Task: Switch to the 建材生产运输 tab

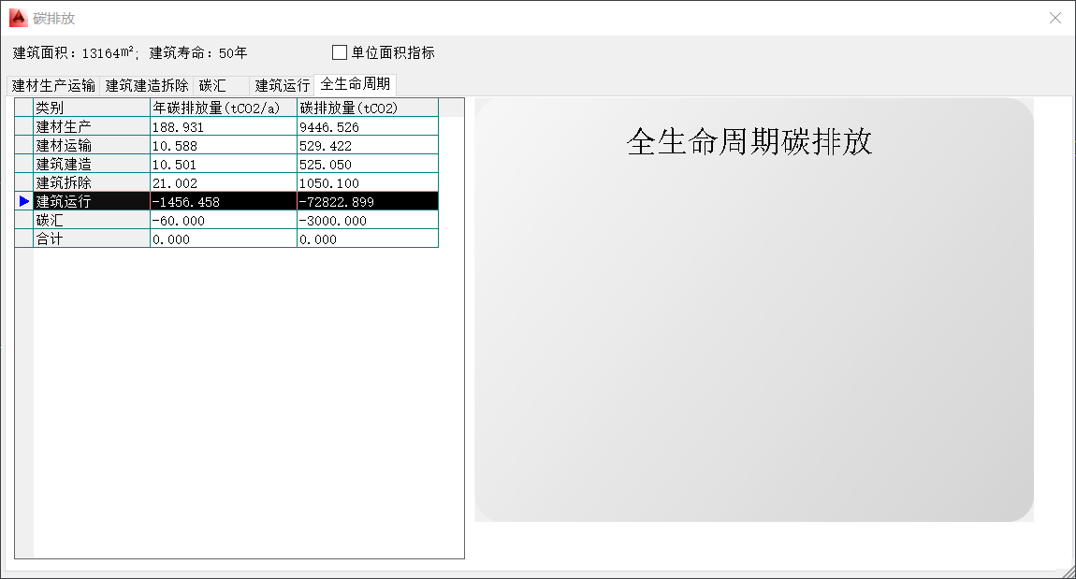Action: pyautogui.click(x=53, y=85)
